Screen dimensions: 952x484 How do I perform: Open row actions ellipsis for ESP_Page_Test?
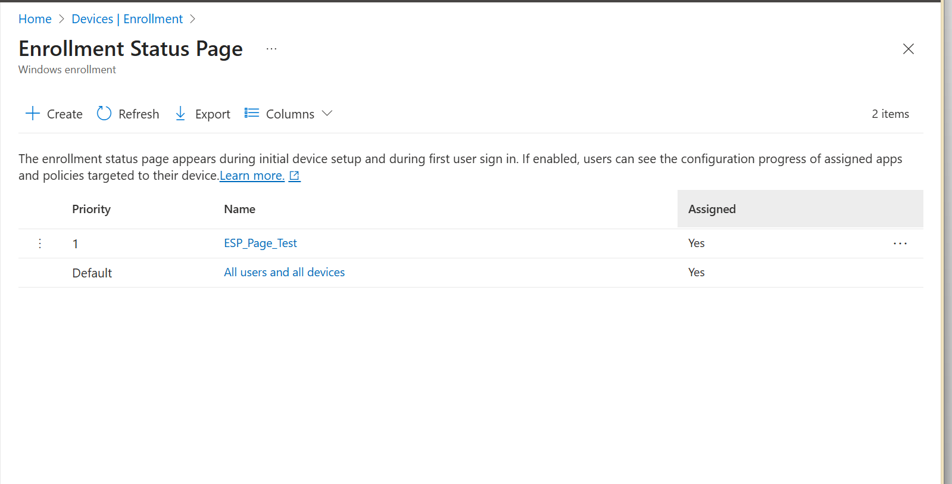[900, 243]
